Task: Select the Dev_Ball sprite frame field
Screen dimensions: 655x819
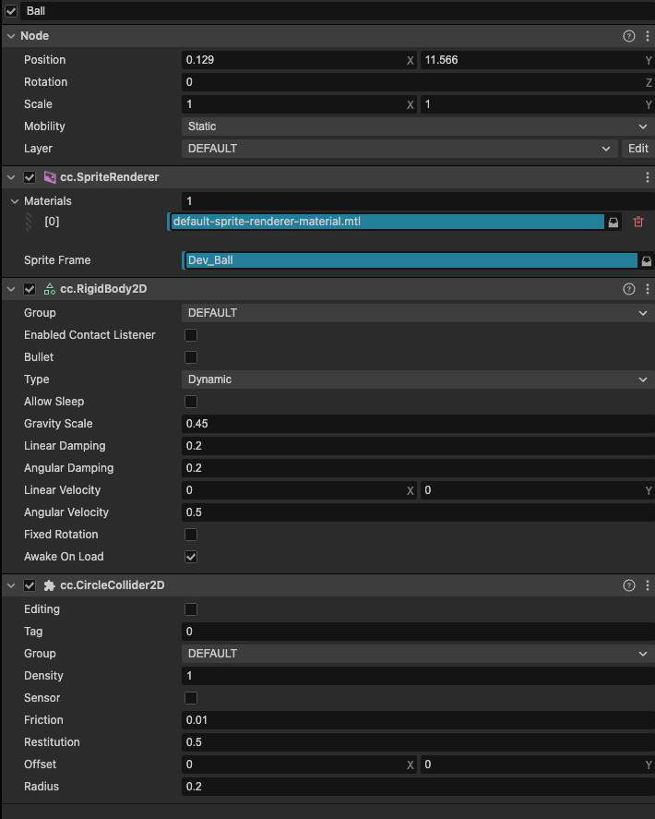Action: [411, 260]
